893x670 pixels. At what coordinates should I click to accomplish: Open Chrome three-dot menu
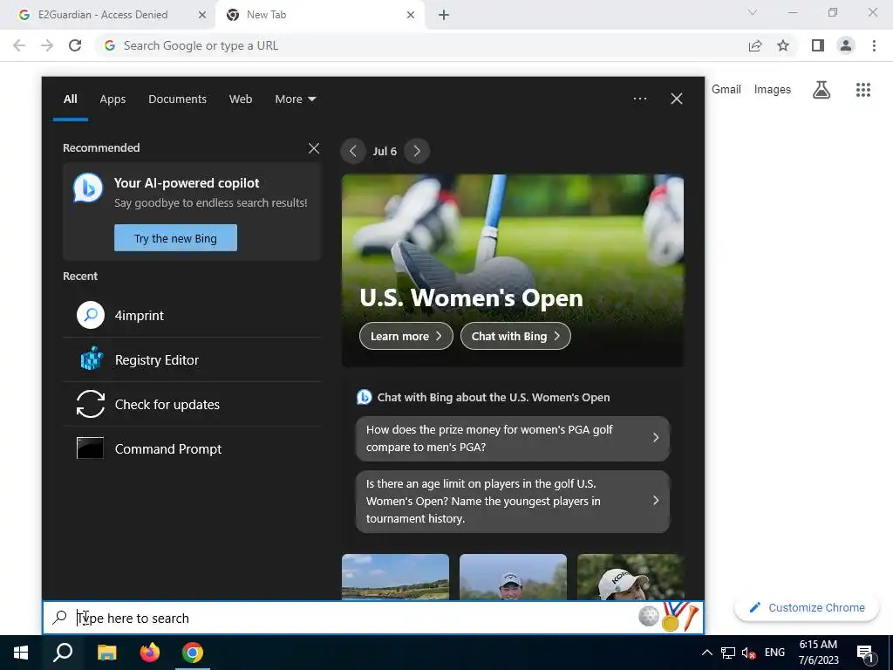click(874, 45)
